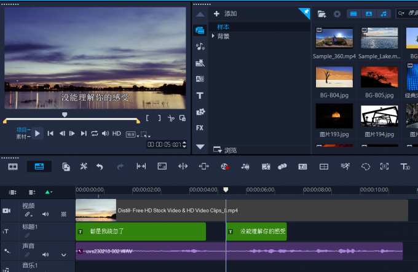Open the Sound Mixer icon

pos(245,166)
